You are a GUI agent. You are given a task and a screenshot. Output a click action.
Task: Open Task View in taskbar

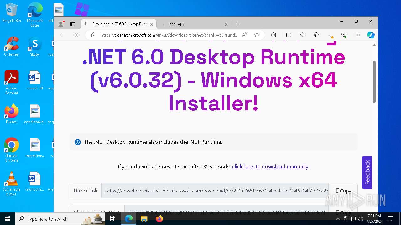pos(113,219)
